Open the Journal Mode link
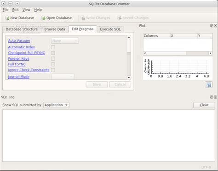Viewport: 218px width, 171px height. pos(19,77)
